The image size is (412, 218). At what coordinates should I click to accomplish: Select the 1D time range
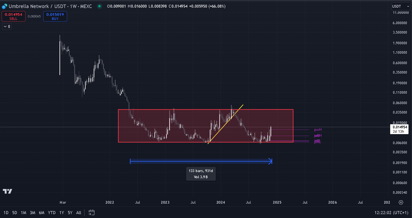[6, 213]
